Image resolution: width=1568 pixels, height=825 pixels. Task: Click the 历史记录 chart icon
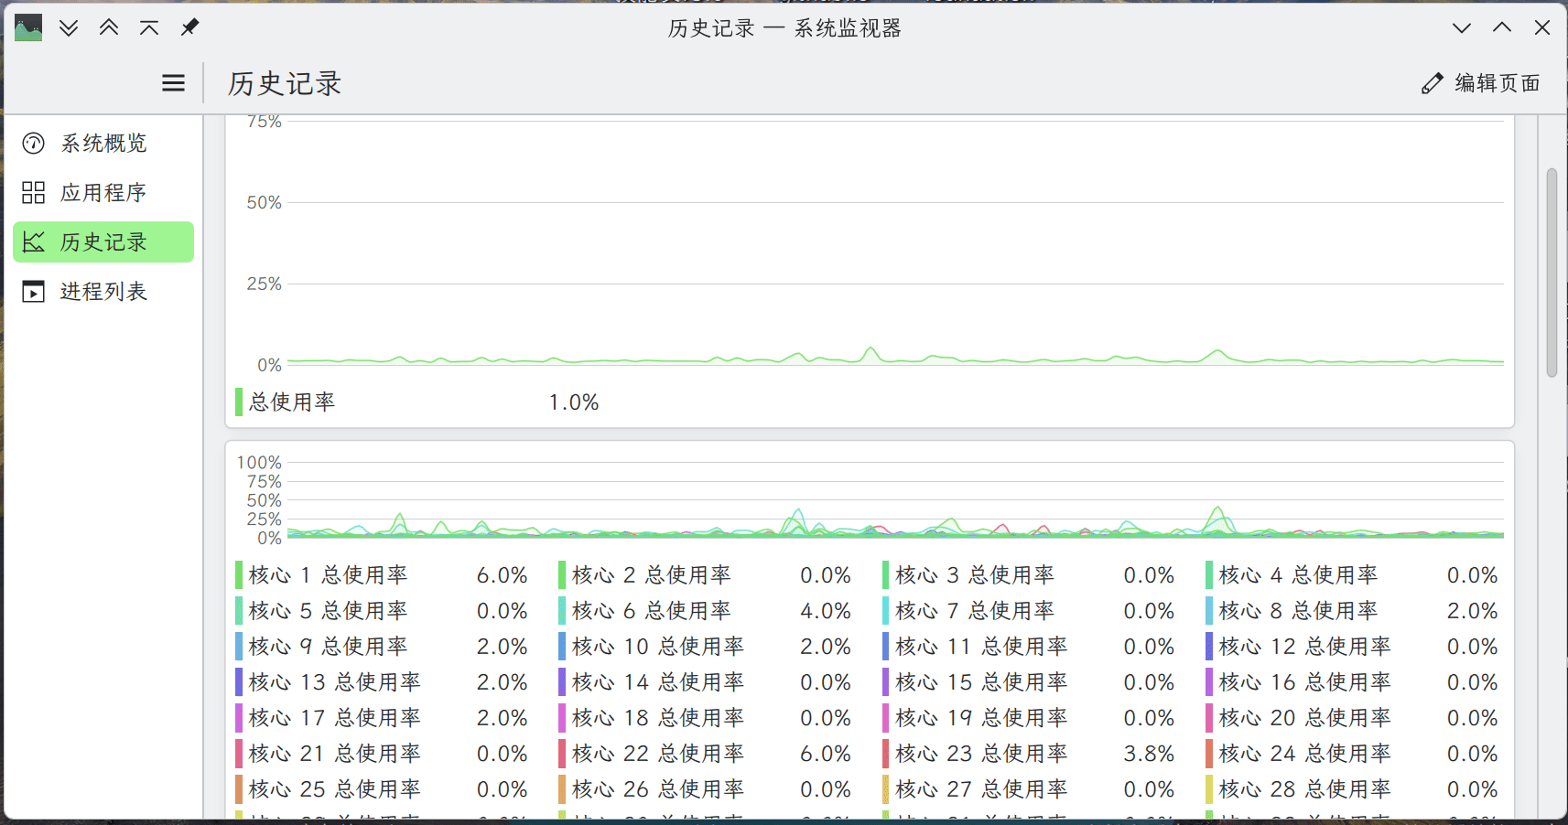(x=34, y=242)
